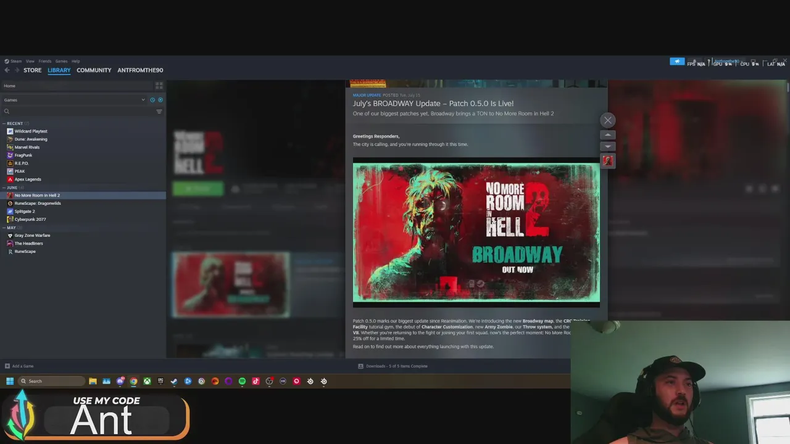
Task: Open the Downloads status bar
Action: pyautogui.click(x=393, y=366)
